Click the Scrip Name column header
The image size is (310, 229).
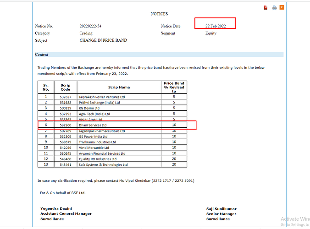pyautogui.click(x=119, y=87)
